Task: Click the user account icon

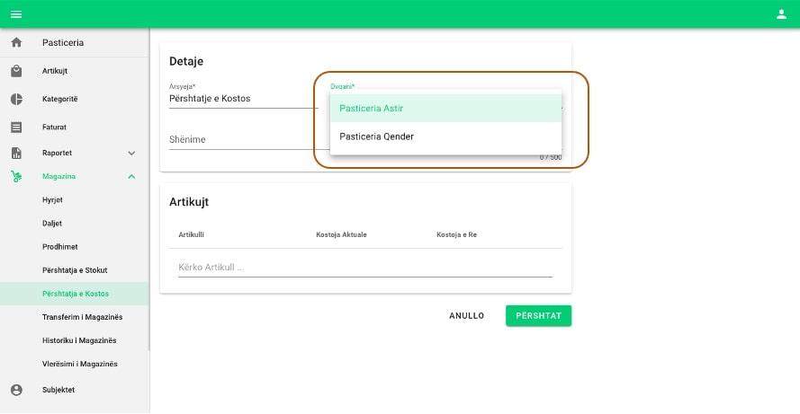Action: tap(781, 13)
